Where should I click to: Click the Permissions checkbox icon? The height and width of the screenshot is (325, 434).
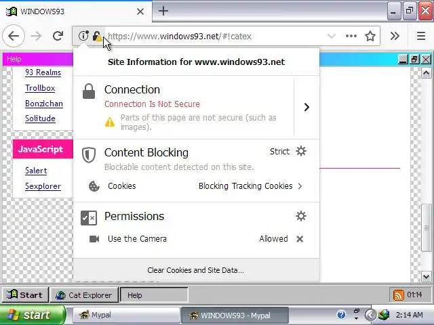(89, 218)
